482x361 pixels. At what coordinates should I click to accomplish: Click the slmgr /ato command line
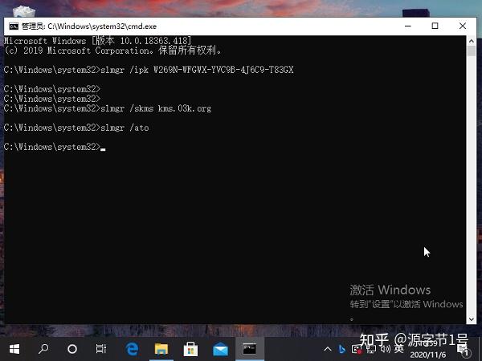click(76, 128)
